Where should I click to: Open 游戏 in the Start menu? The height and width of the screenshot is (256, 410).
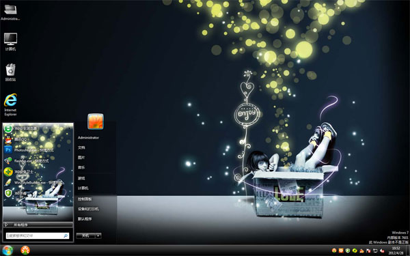point(81,178)
